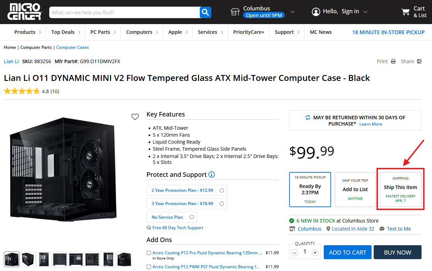Add case to wishlist heart icon
432x271 pixels.
pyautogui.click(x=135, y=117)
